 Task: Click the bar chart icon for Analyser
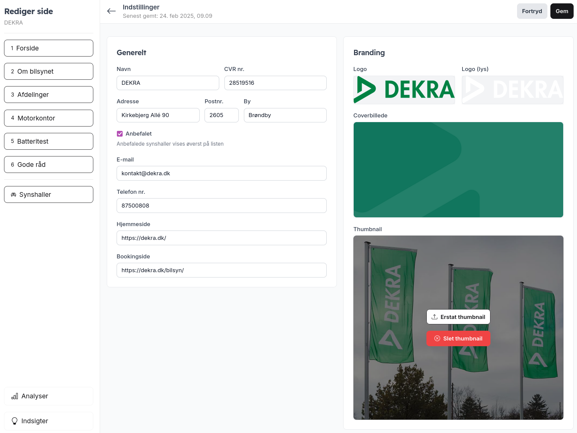(x=14, y=396)
